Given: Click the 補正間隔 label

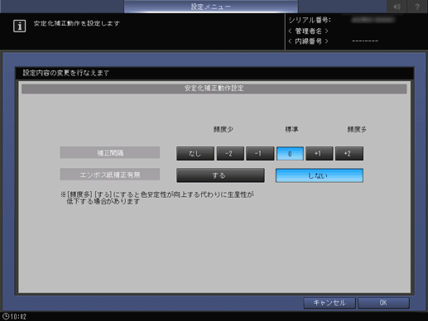Looking at the screenshot, I should coord(110,153).
